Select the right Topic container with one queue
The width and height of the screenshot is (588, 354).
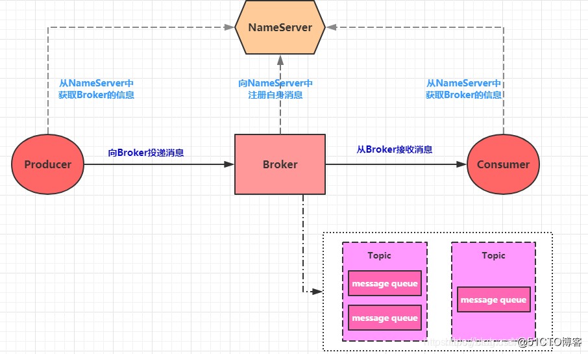pyautogui.click(x=493, y=292)
